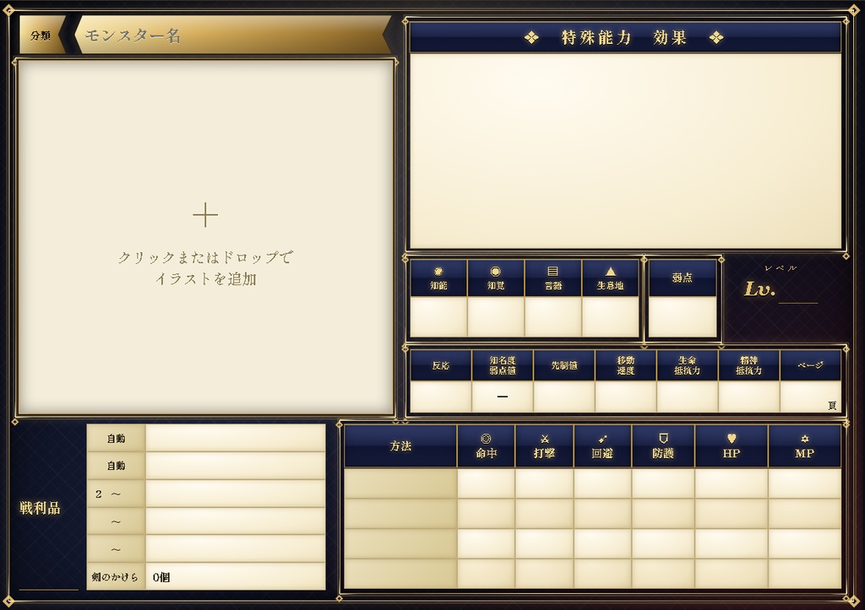Select the input cell under 弱点
865x610 pixels.
(x=683, y=316)
